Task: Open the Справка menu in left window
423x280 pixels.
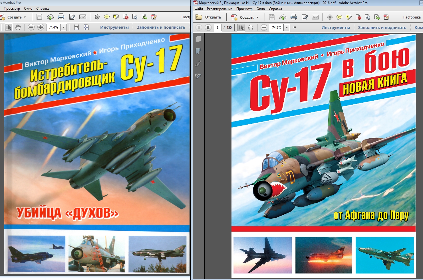Action: tap(43, 9)
